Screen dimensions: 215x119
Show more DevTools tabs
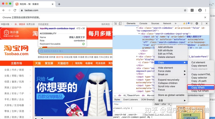(176, 23)
